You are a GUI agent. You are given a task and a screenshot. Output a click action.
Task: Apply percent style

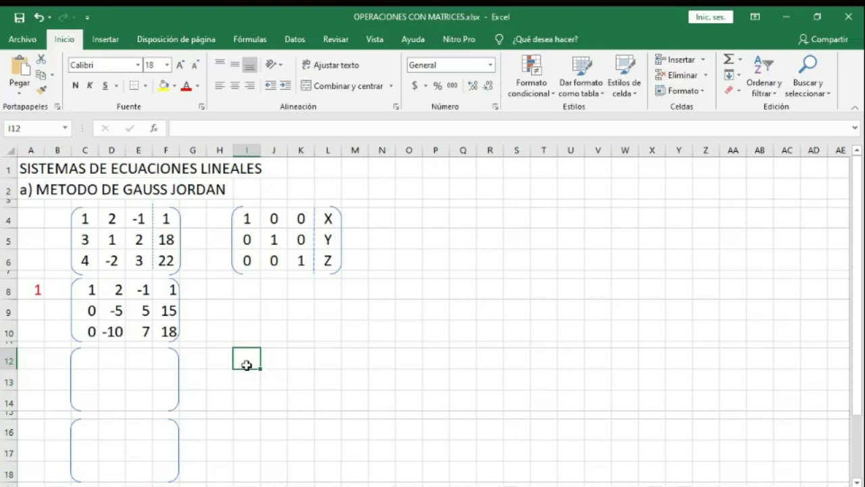click(437, 86)
